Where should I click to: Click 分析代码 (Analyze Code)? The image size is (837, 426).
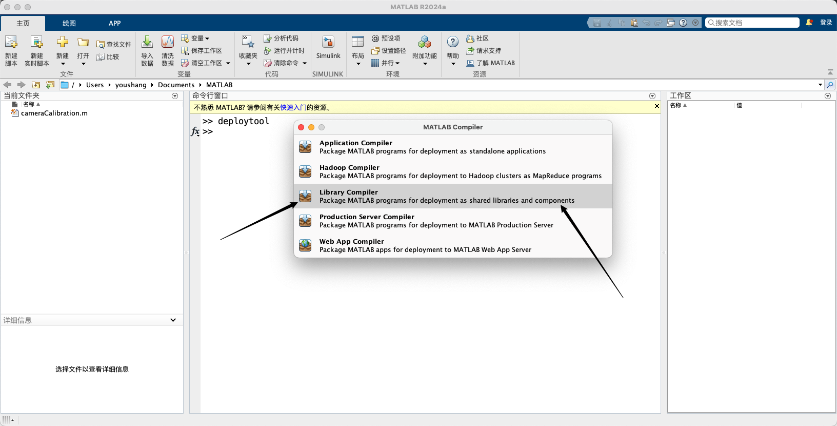(x=281, y=38)
